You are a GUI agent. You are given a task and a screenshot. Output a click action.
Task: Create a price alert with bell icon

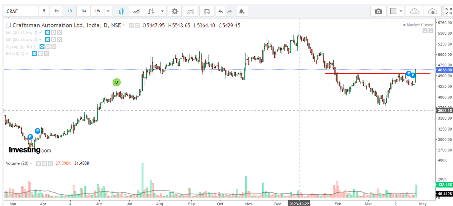click(x=242, y=11)
